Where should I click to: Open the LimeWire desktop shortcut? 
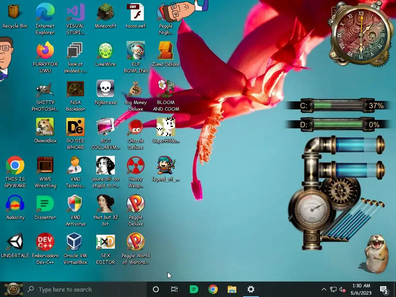tap(105, 53)
